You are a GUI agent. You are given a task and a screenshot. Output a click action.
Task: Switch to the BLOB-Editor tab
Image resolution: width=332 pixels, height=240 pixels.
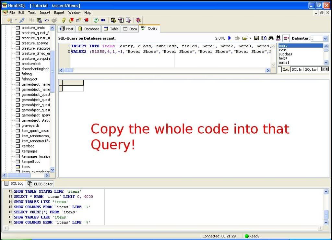[x=40, y=184]
